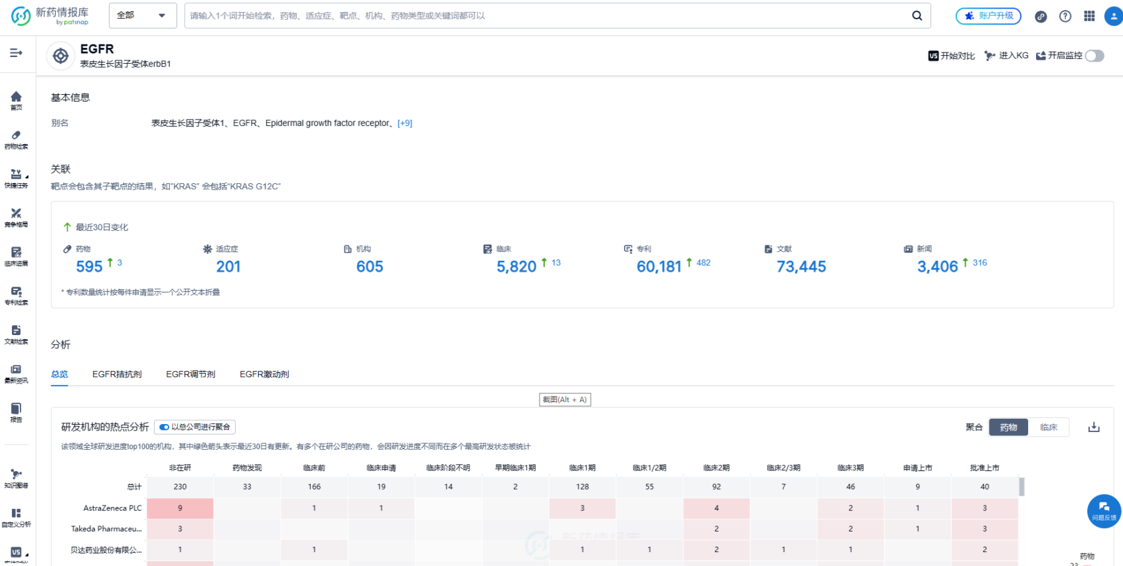Enable the 开启监控 monitoring switch
1123x566 pixels.
[1094, 56]
